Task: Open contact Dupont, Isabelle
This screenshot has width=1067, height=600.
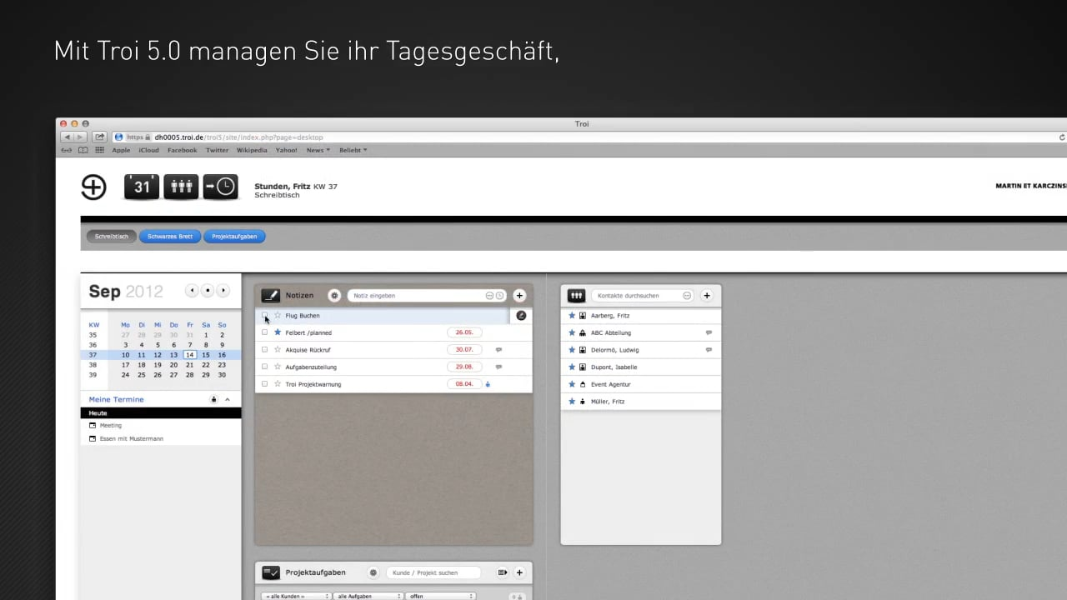Action: (x=614, y=367)
